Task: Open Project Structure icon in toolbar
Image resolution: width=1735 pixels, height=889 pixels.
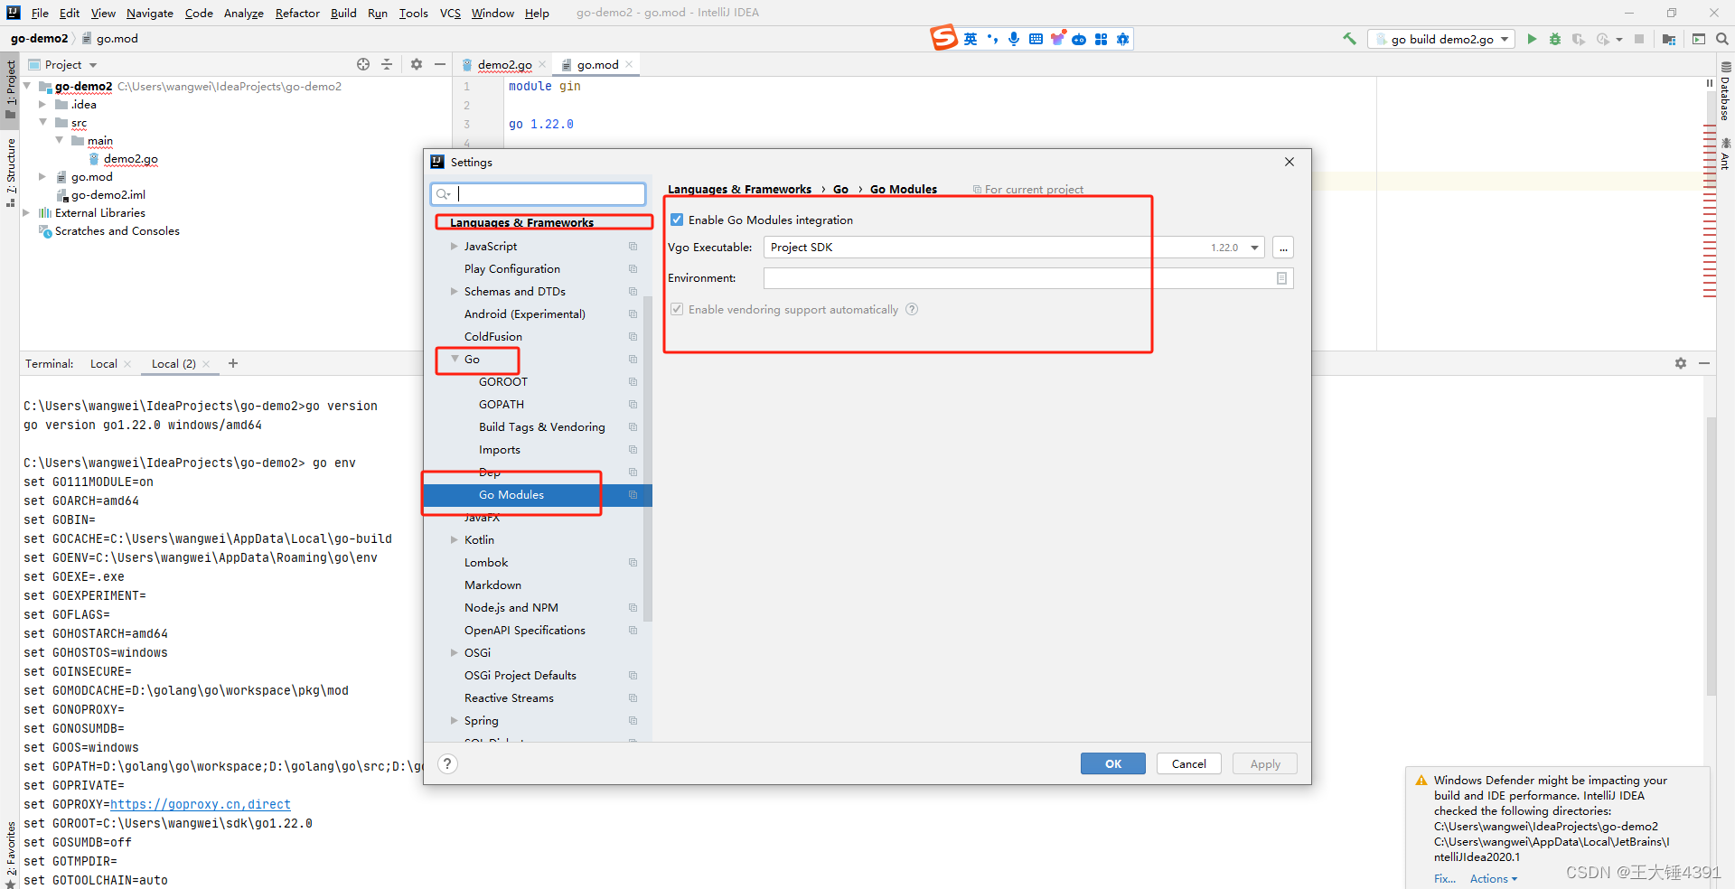Action: point(1669,39)
